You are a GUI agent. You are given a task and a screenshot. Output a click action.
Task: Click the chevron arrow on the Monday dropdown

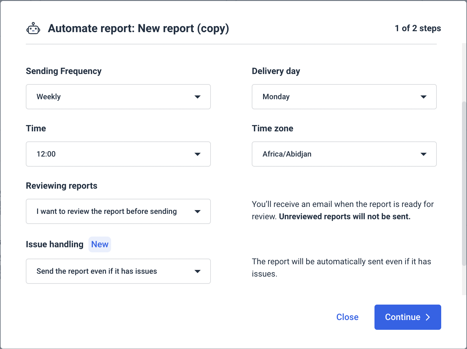[x=424, y=97]
